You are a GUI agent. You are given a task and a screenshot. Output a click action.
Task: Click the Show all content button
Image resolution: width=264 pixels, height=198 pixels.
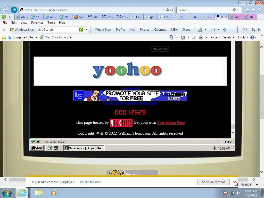tap(213, 182)
